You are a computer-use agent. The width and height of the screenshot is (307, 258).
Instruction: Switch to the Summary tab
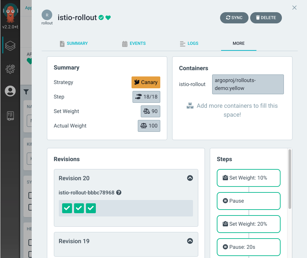click(74, 43)
